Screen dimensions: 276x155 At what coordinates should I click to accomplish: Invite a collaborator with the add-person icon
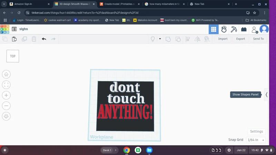(255, 30)
